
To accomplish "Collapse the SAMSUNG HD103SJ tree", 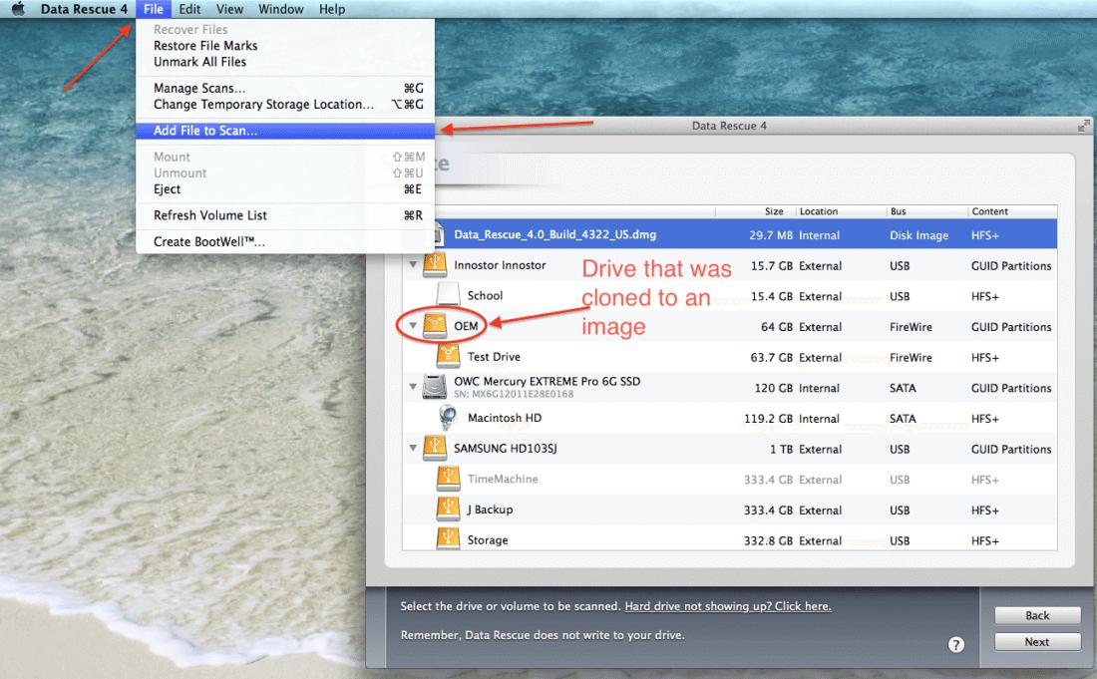I will click(x=413, y=448).
